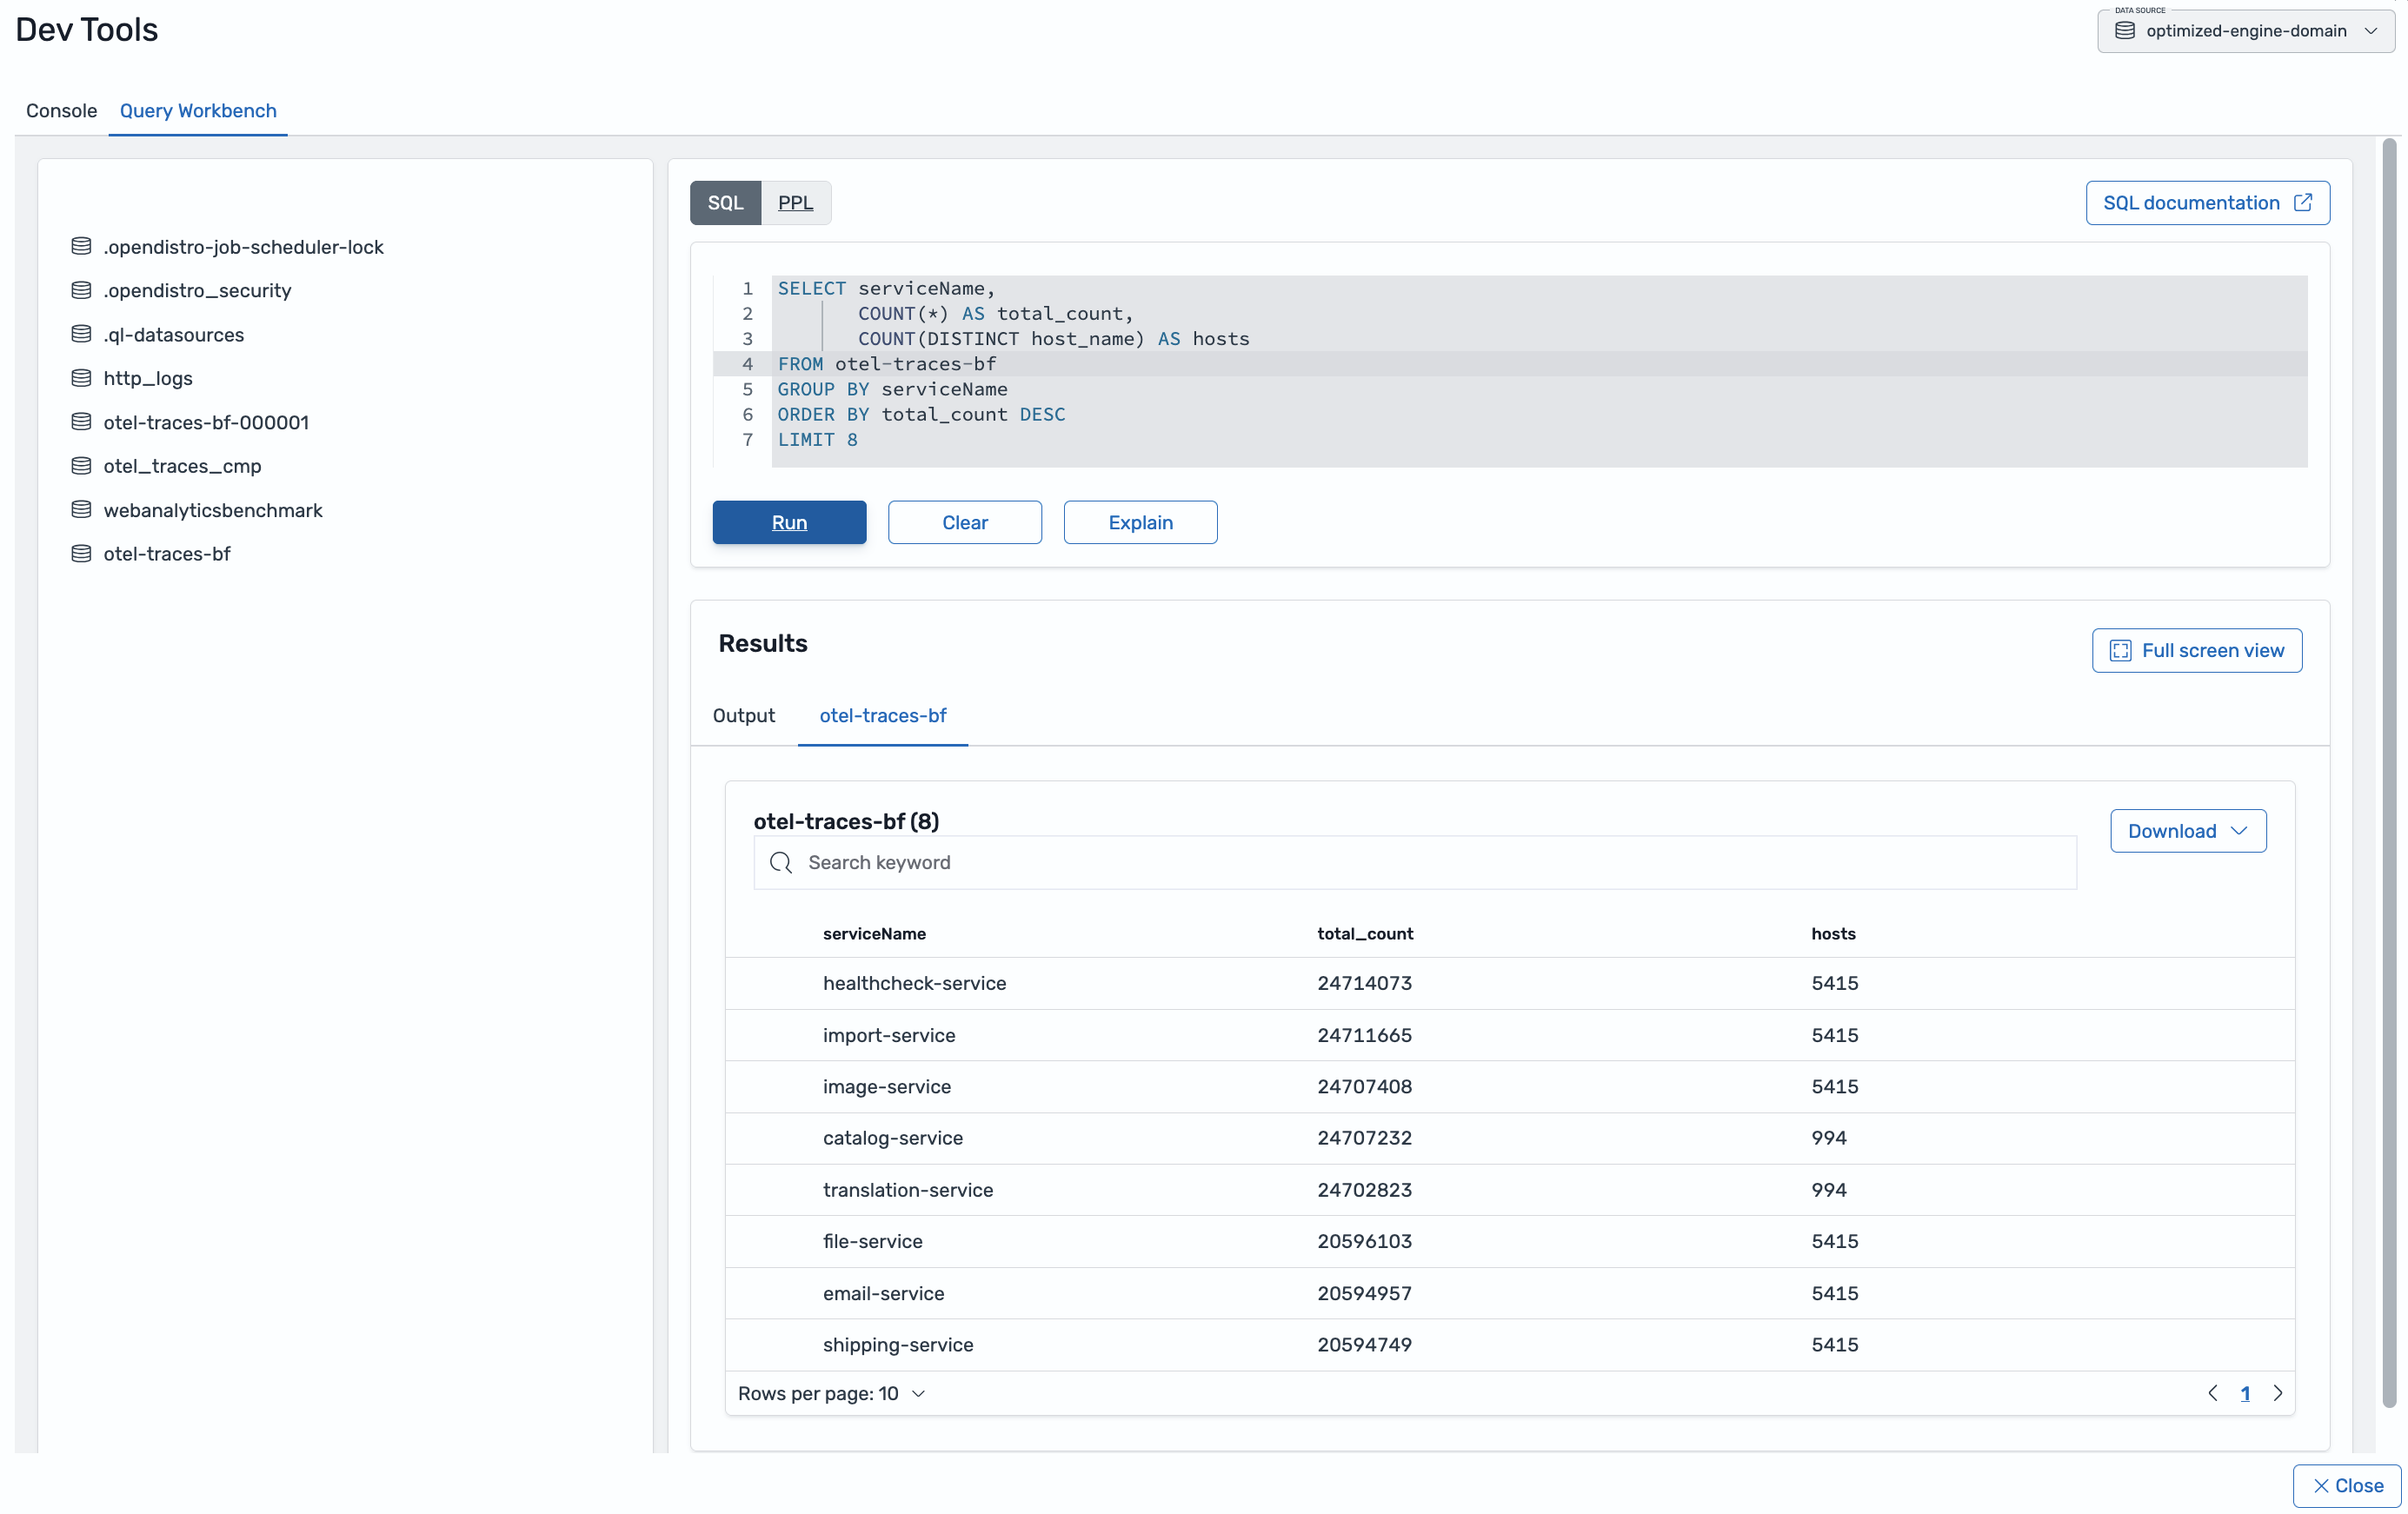The width and height of the screenshot is (2408, 1514).
Task: Go to next results page arrow
Action: click(2278, 1393)
